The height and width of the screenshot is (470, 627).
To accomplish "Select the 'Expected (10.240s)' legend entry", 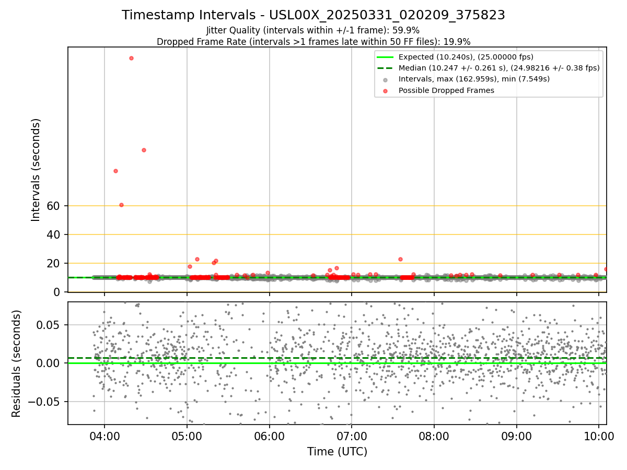I will tap(466, 57).
